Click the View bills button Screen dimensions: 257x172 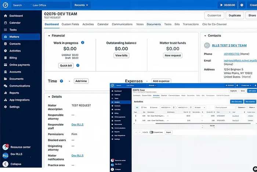121,55
